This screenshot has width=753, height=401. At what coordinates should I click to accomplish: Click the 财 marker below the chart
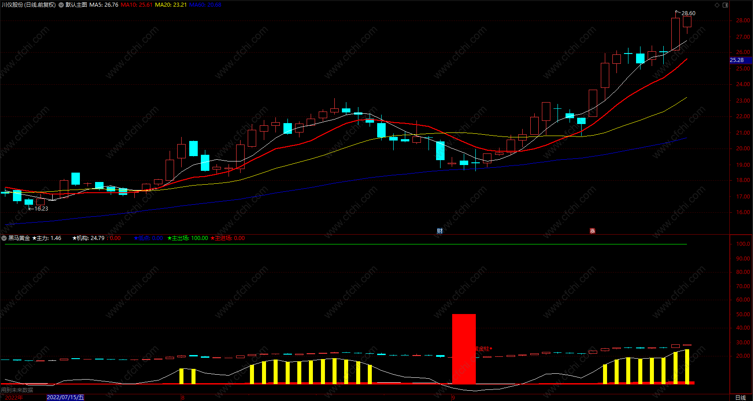click(440, 231)
